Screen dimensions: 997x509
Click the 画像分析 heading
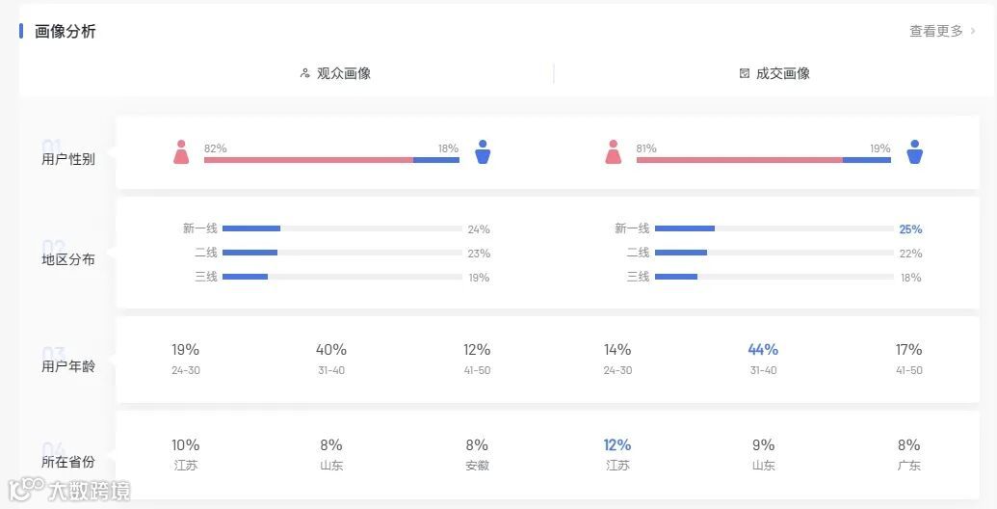tap(66, 31)
